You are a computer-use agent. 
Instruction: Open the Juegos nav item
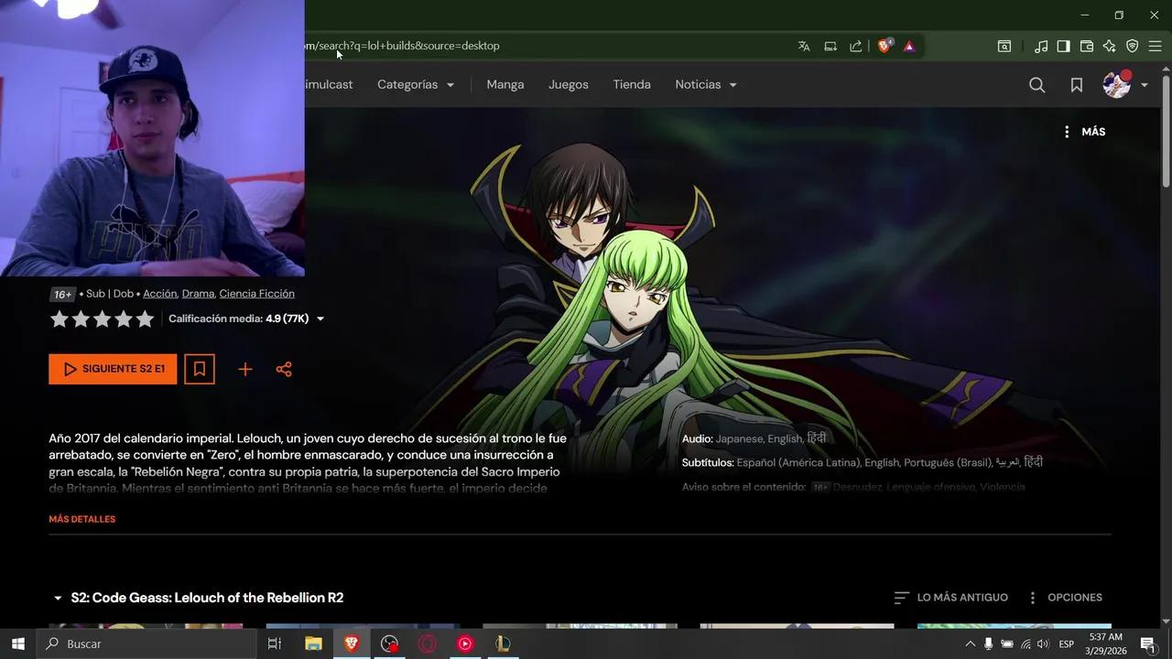(x=569, y=84)
